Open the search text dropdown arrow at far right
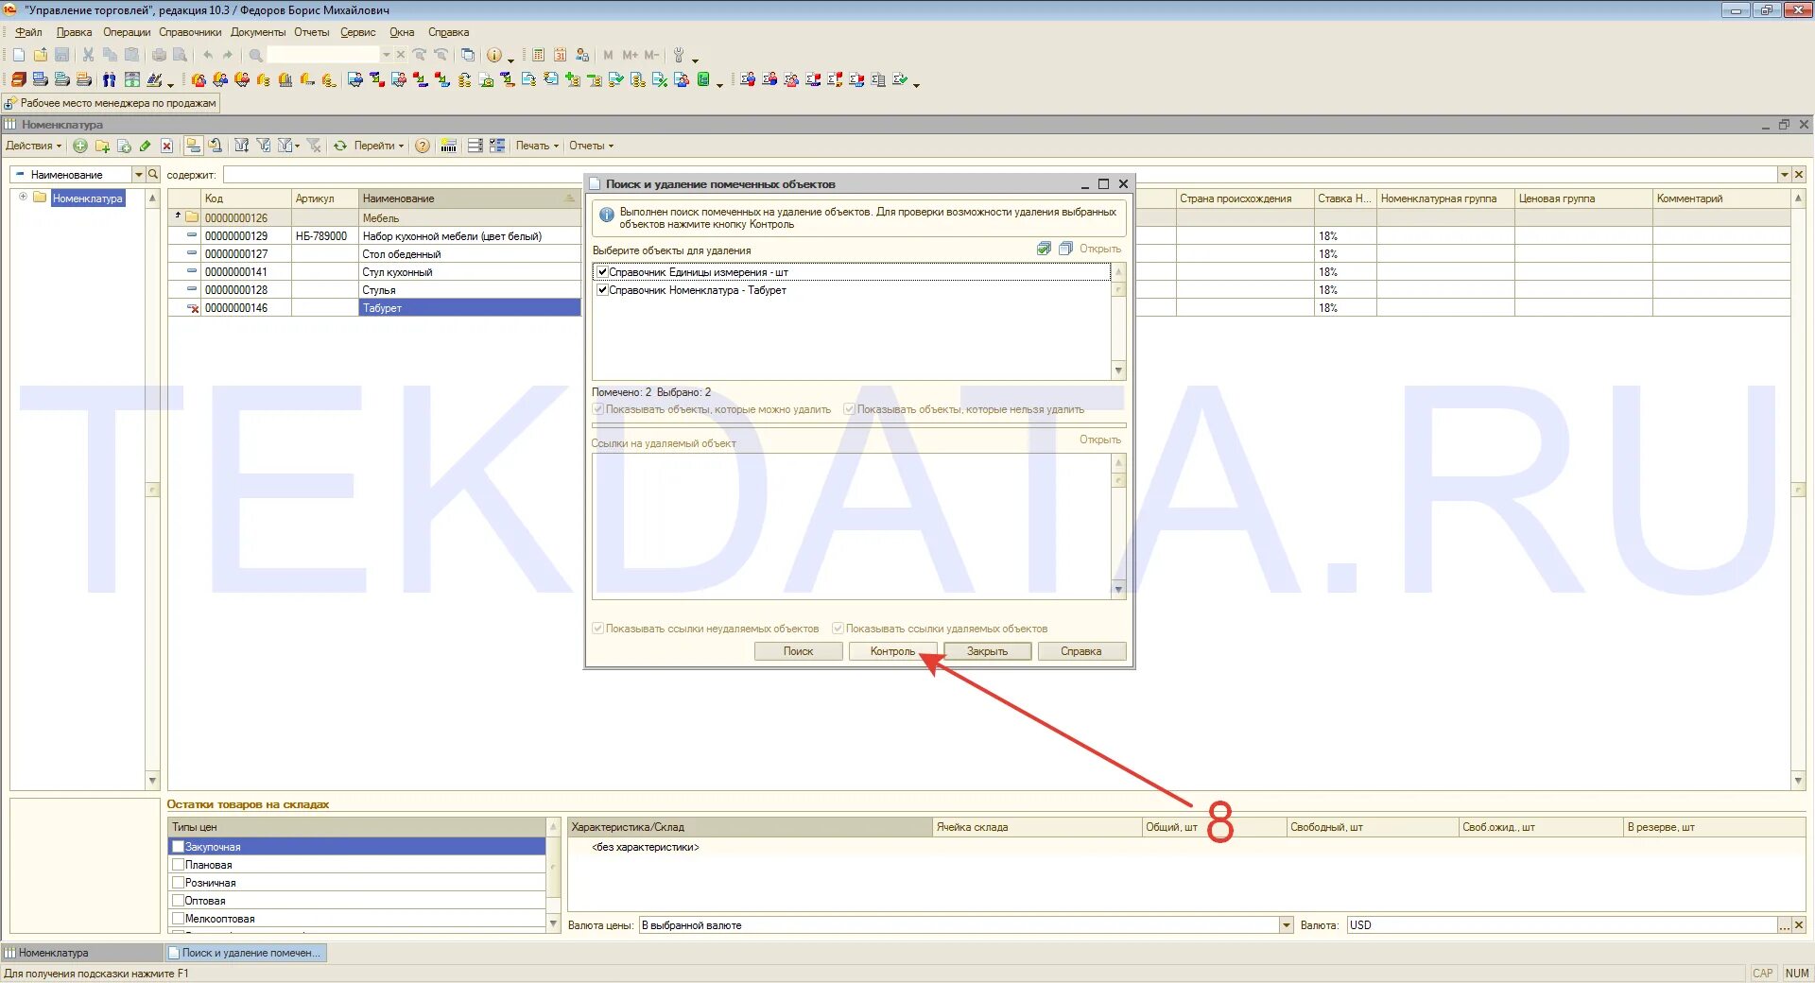 (1785, 175)
